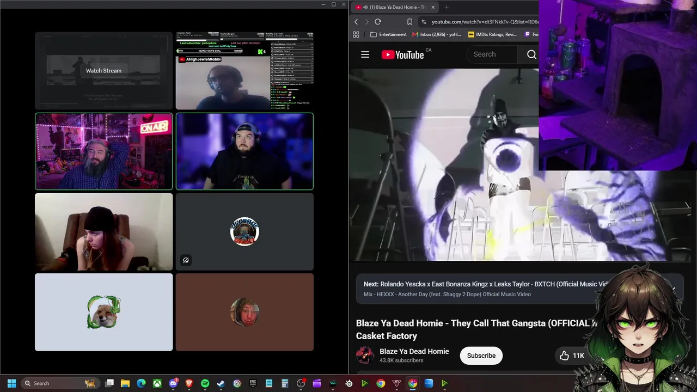The image size is (697, 392).
Task: Click the Windows taskbar Search box
Action: pyautogui.click(x=60, y=383)
